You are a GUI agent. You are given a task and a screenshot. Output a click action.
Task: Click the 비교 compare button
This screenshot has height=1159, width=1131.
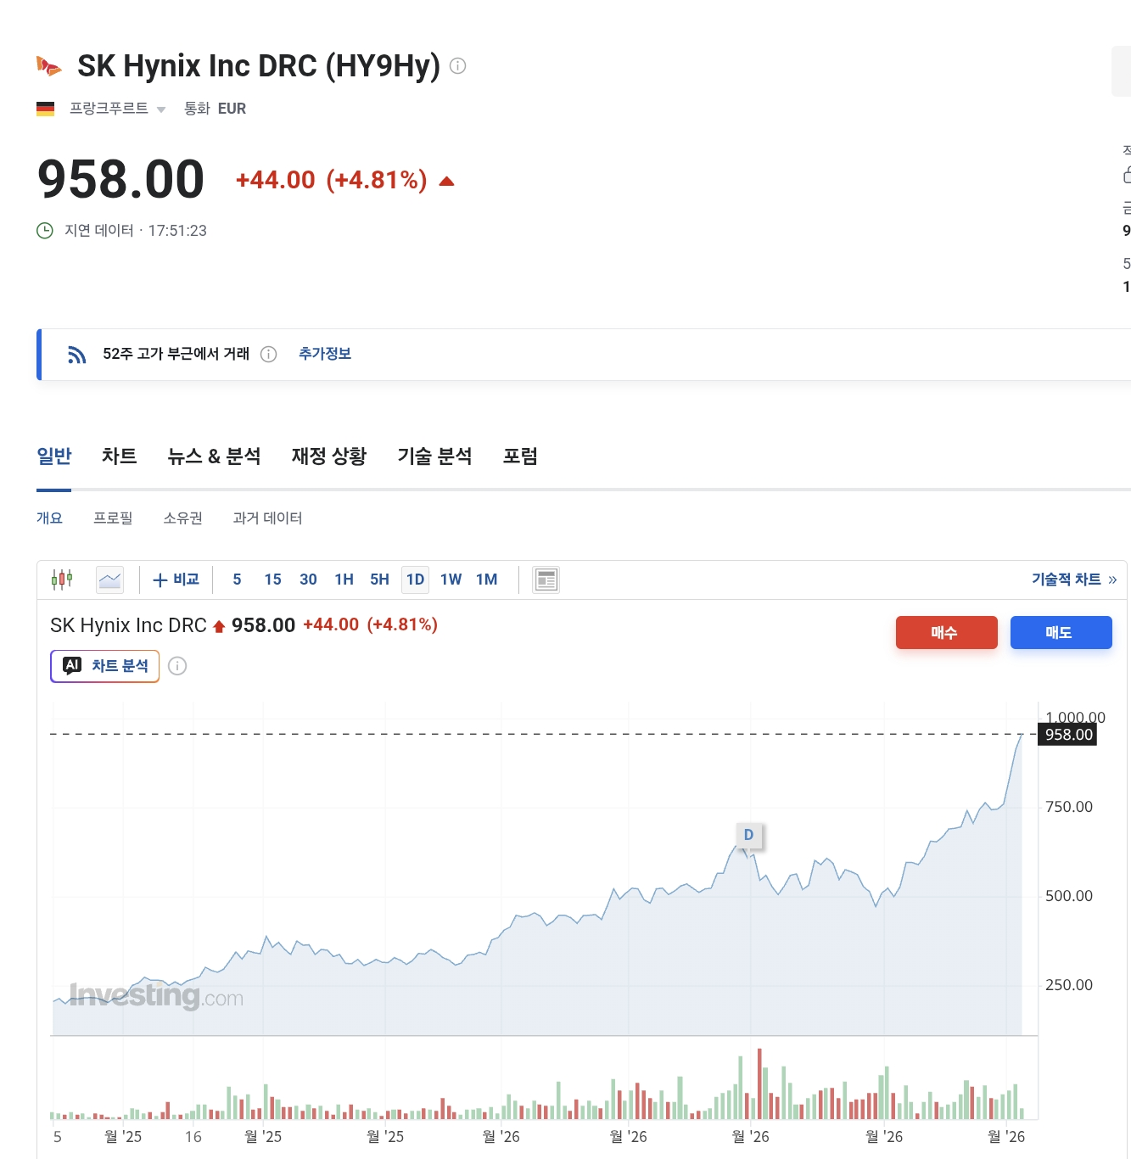(176, 579)
